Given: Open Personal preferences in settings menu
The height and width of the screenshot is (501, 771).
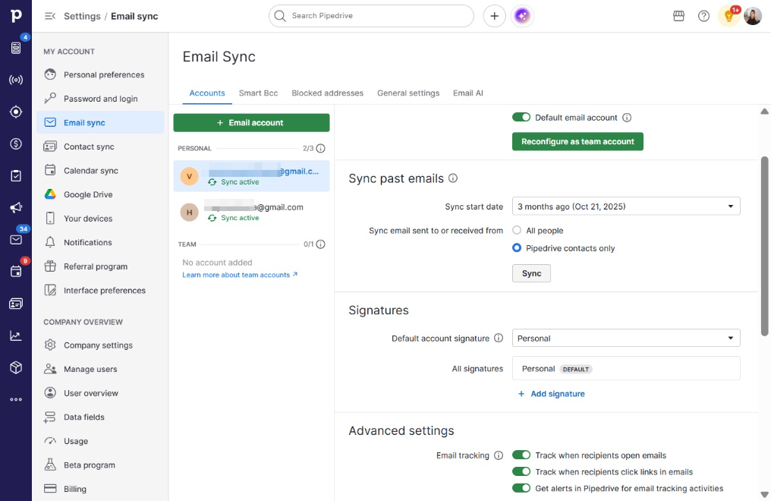Looking at the screenshot, I should coord(100,74).
